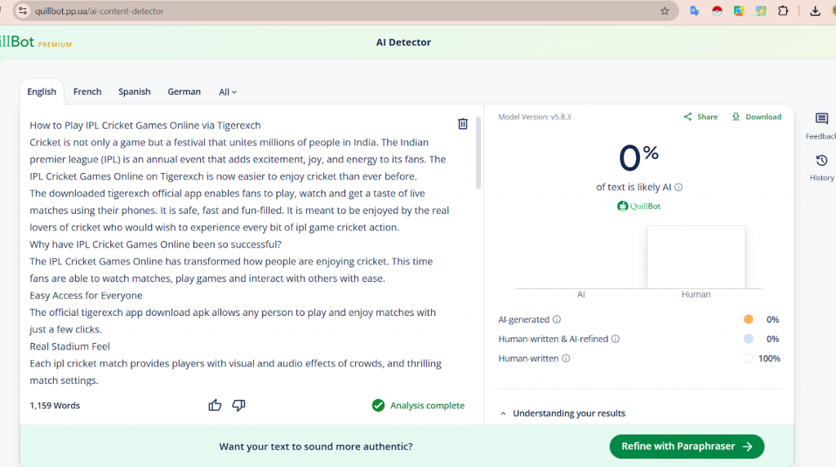Download the analysis report

[756, 117]
